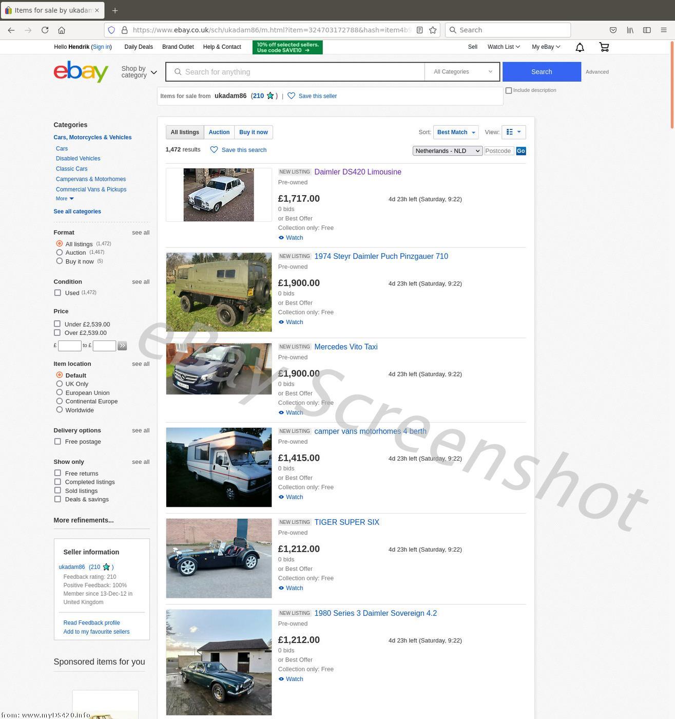Open the Daimler DS420 Limousine listing
675x719 pixels.
click(357, 172)
